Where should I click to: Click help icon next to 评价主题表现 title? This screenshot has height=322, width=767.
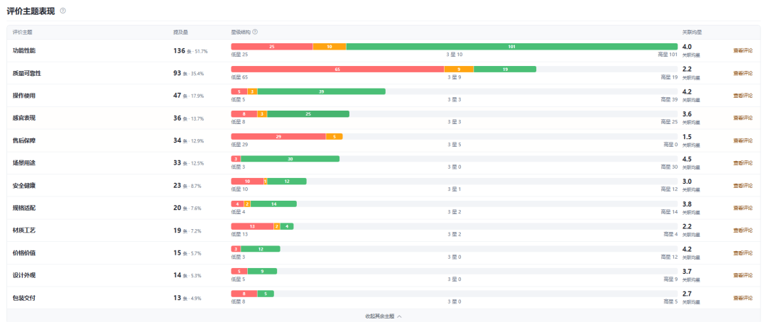tap(62, 10)
